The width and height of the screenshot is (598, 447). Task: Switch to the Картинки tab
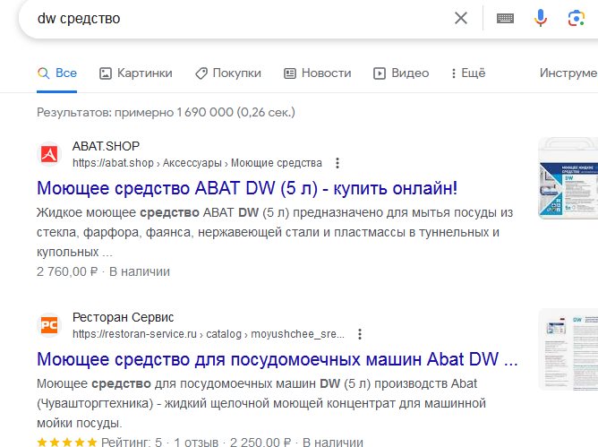(x=136, y=73)
